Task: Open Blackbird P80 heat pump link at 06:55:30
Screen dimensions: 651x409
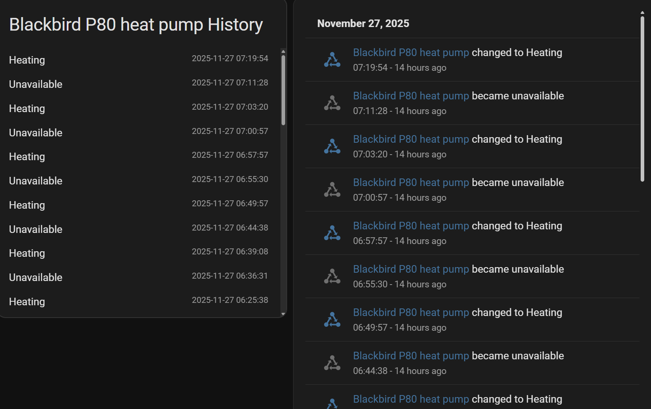Action: pyautogui.click(x=411, y=269)
